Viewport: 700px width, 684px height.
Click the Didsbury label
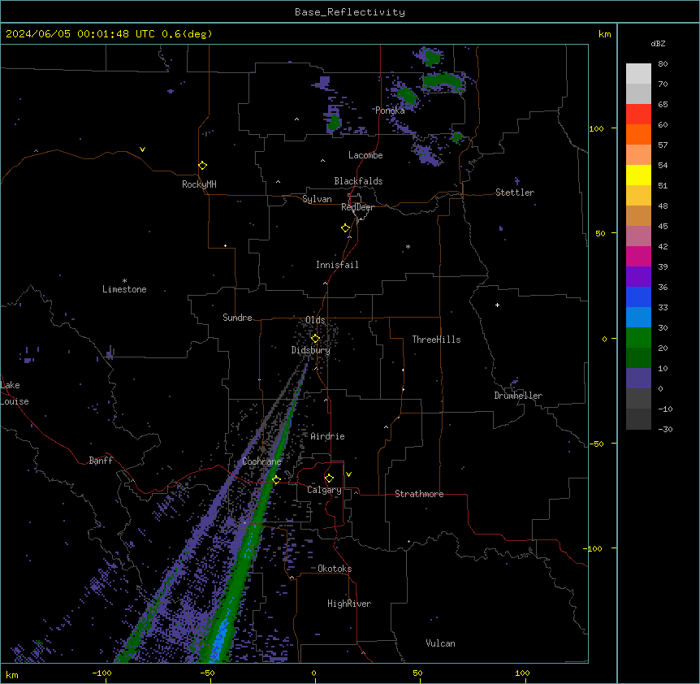311,350
